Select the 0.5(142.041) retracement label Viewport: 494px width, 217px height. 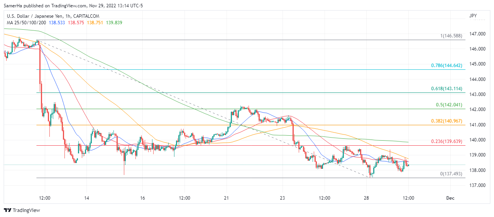coord(449,105)
